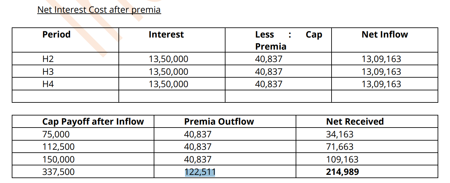
Task: Select the H4 period cell
Action: [48, 84]
